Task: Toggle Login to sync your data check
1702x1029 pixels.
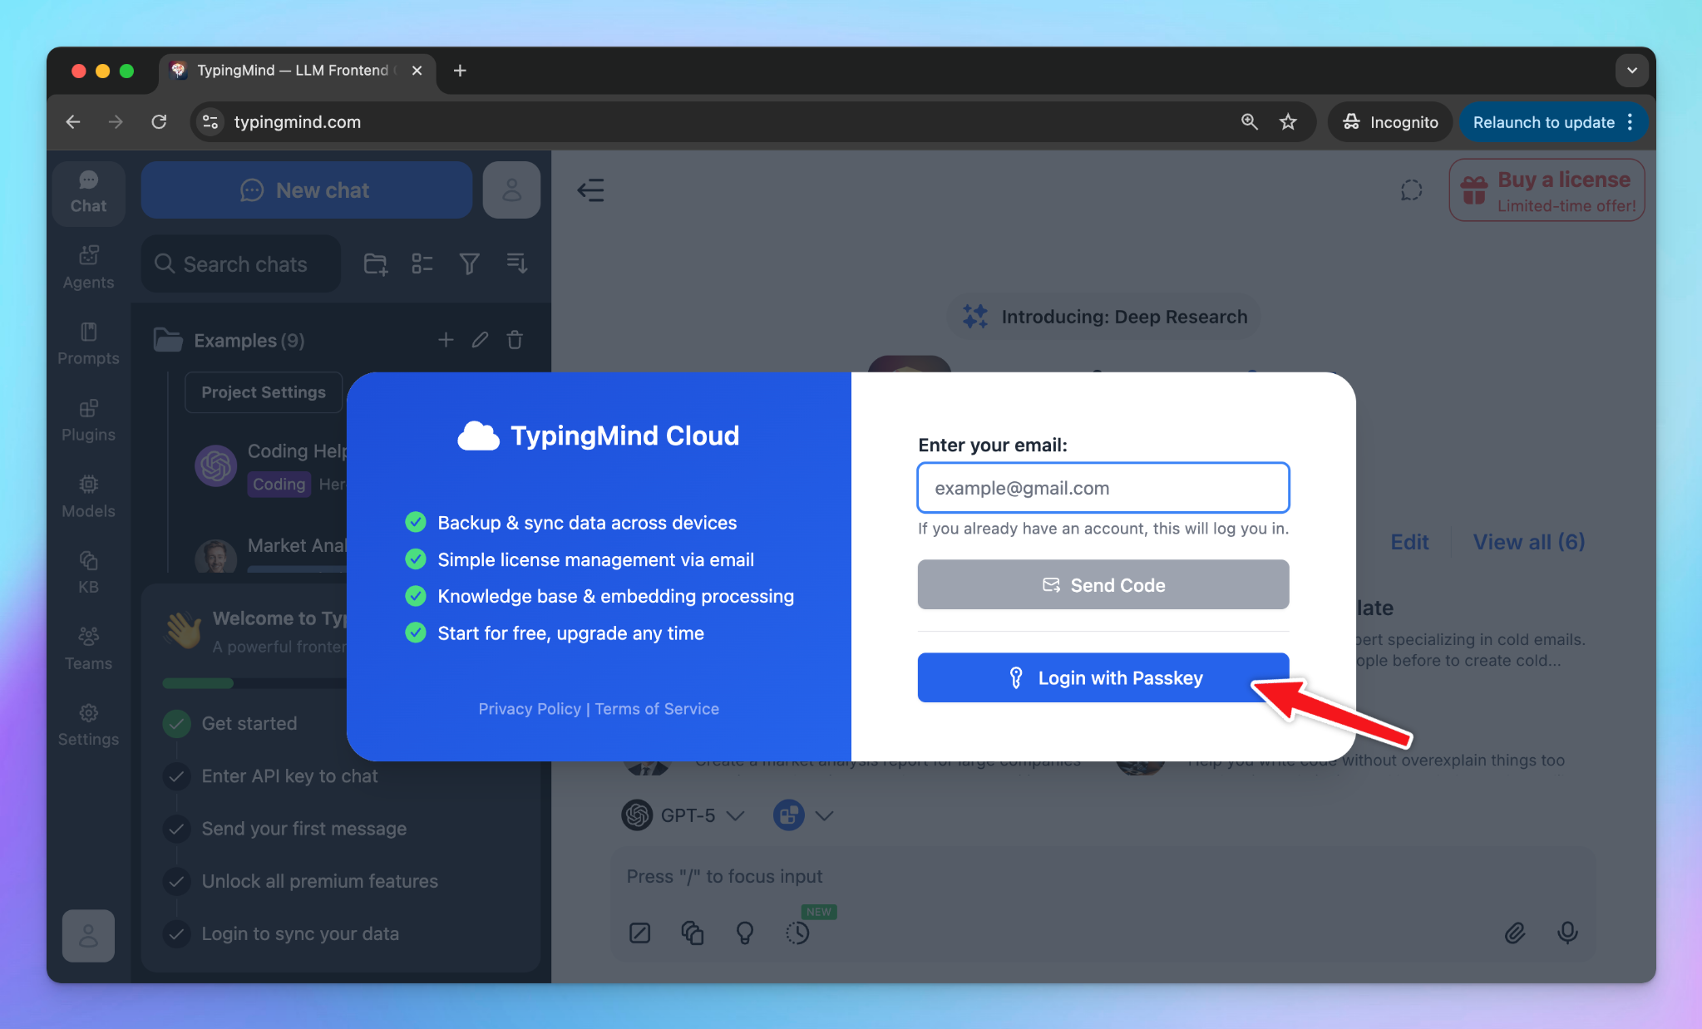Action: 176,934
